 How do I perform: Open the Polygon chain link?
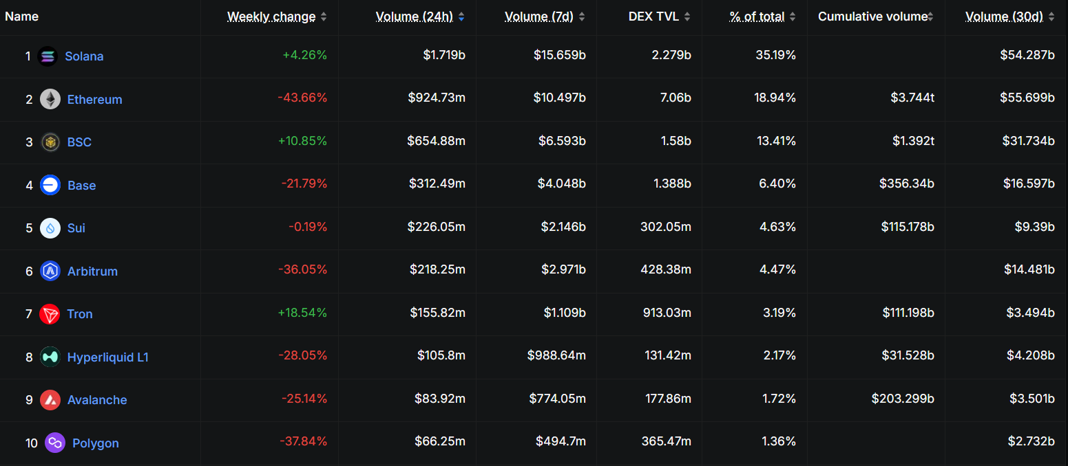click(96, 443)
